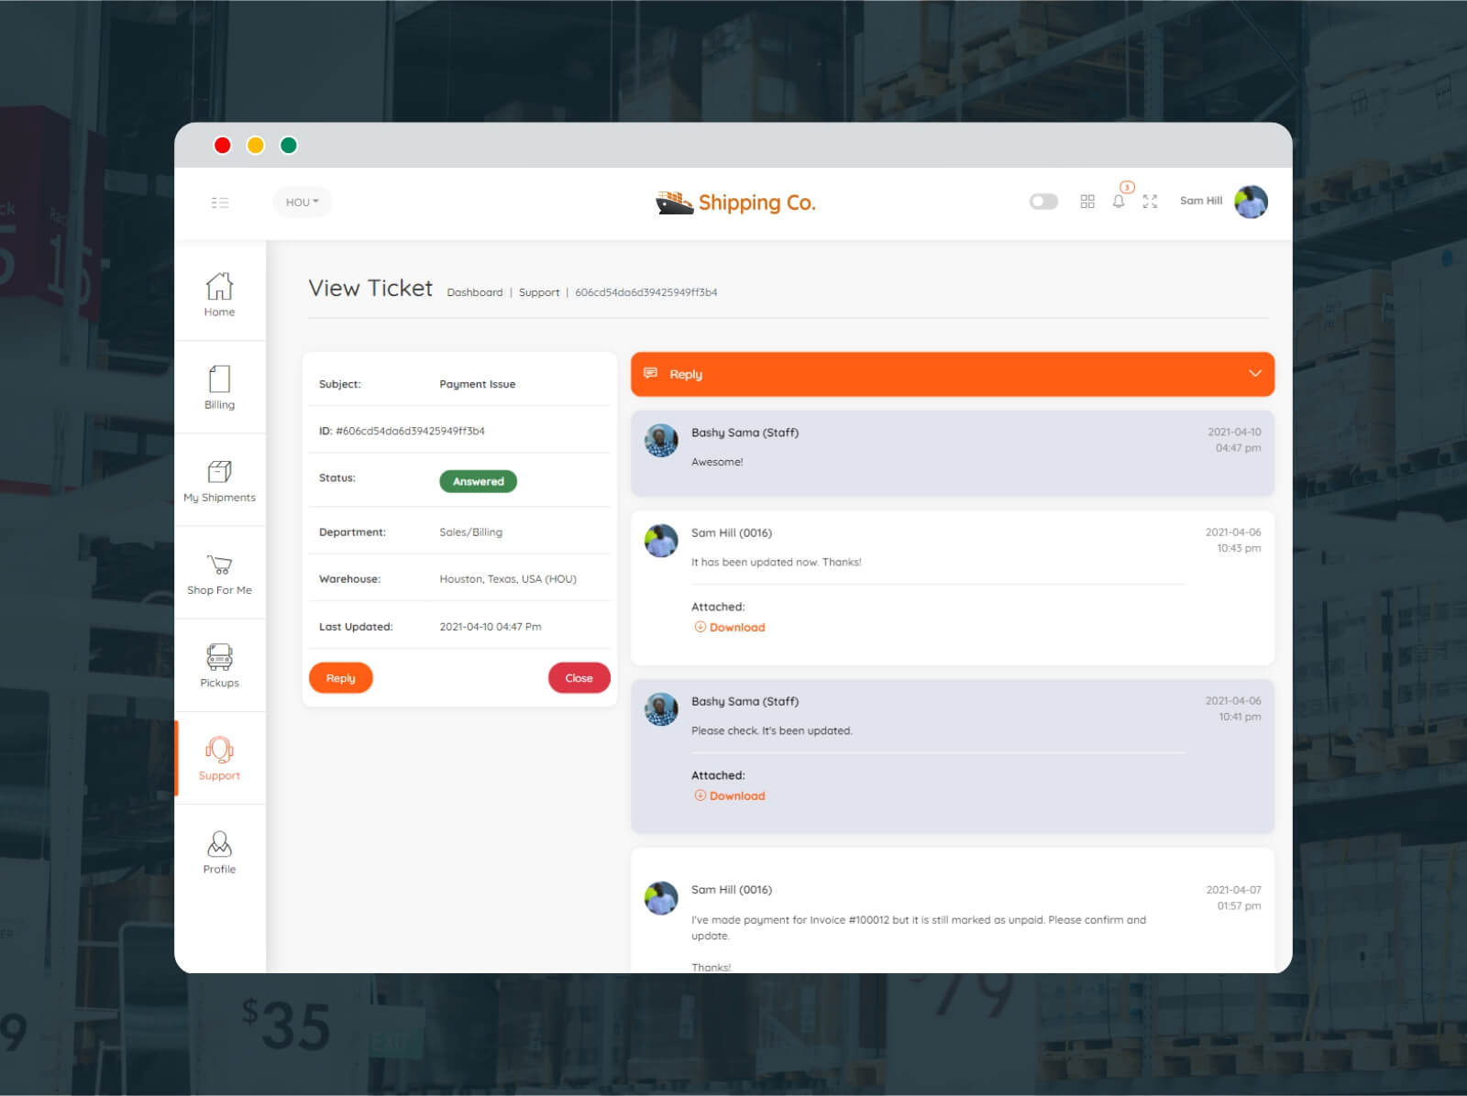Click the green maximize window dot
Image resolution: width=1467 pixels, height=1096 pixels.
click(x=289, y=145)
